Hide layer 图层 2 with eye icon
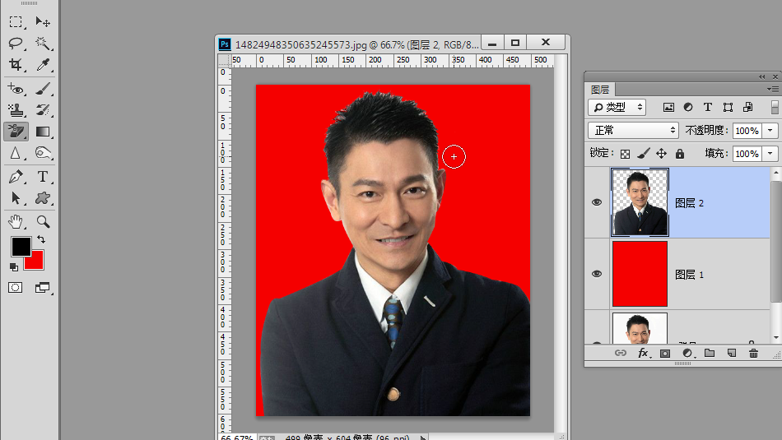This screenshot has height=440, width=782. pos(597,202)
